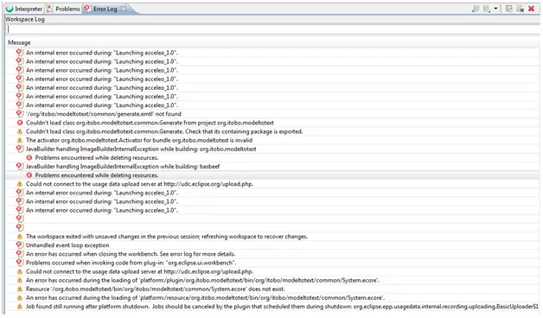Click the Import Log toolbar icon

[x=487, y=9]
